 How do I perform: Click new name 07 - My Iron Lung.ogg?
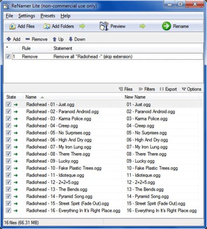tap(147, 147)
